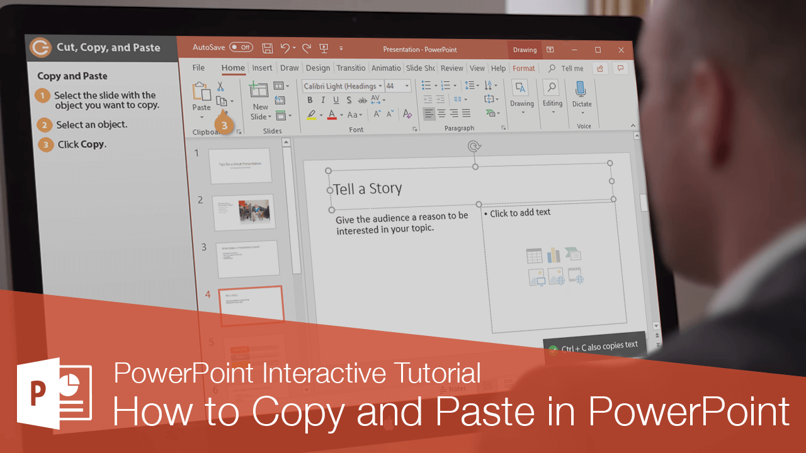Screen dimensions: 806x453
Task: Switch to the Insert ribbon tab
Action: [262, 68]
